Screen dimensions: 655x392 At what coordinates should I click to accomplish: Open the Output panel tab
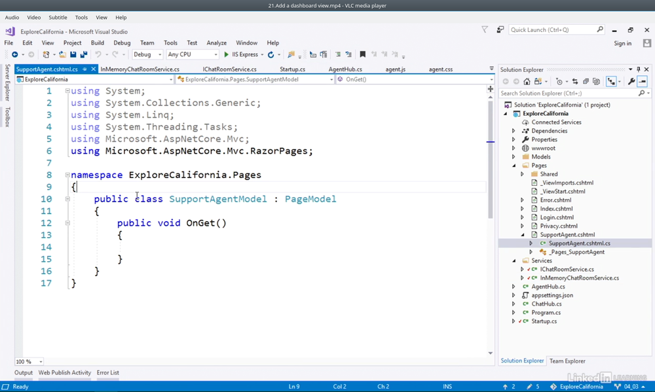point(24,373)
